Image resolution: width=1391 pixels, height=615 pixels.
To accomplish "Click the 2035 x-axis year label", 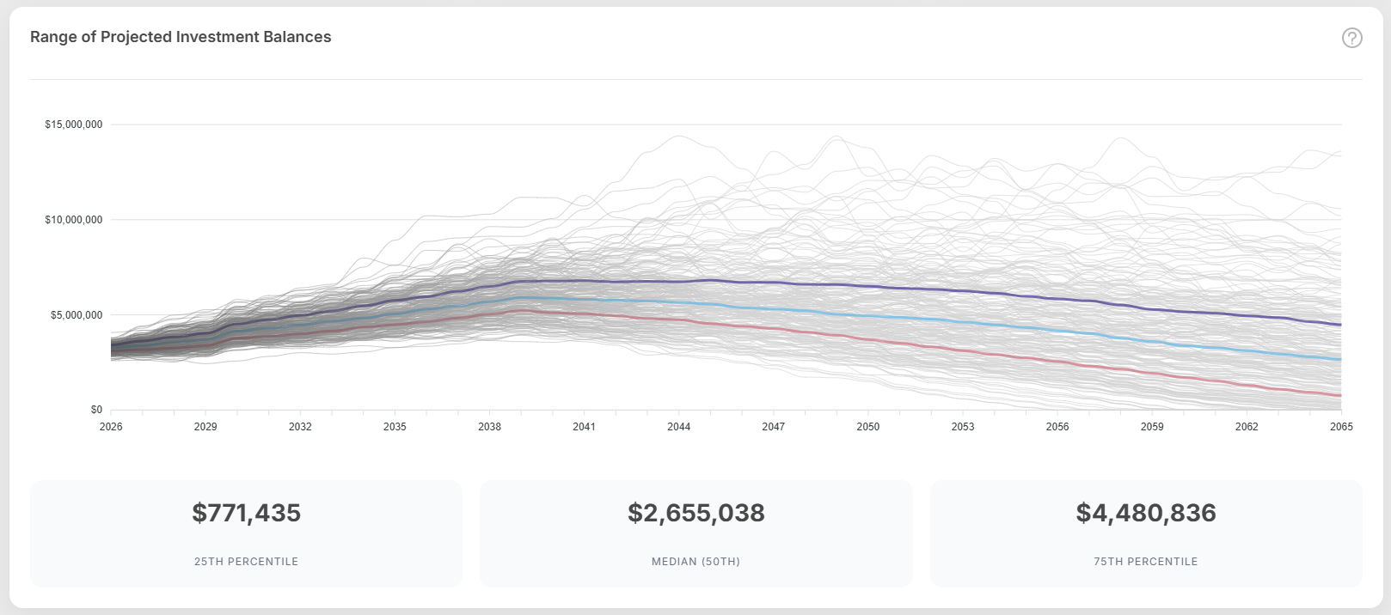I will point(395,427).
